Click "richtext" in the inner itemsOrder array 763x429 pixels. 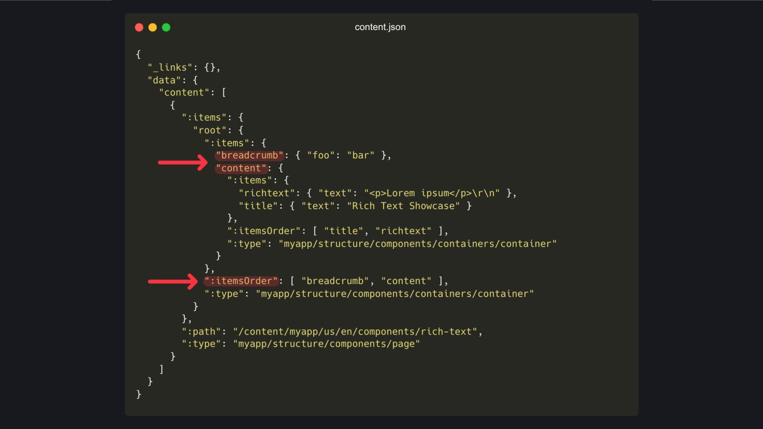(403, 231)
